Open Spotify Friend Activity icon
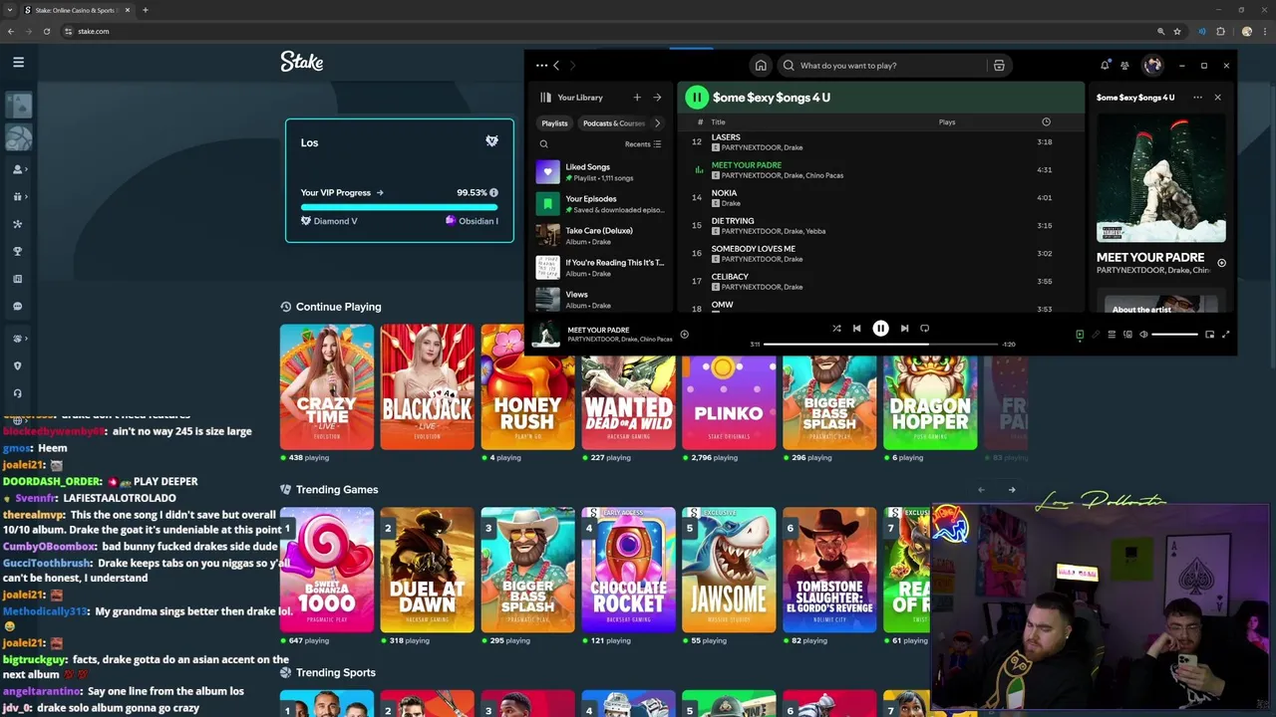The image size is (1276, 717). click(x=1124, y=66)
